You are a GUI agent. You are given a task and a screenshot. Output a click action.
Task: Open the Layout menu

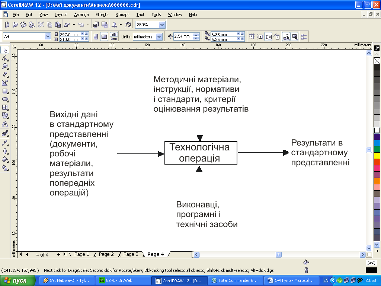pos(61,15)
